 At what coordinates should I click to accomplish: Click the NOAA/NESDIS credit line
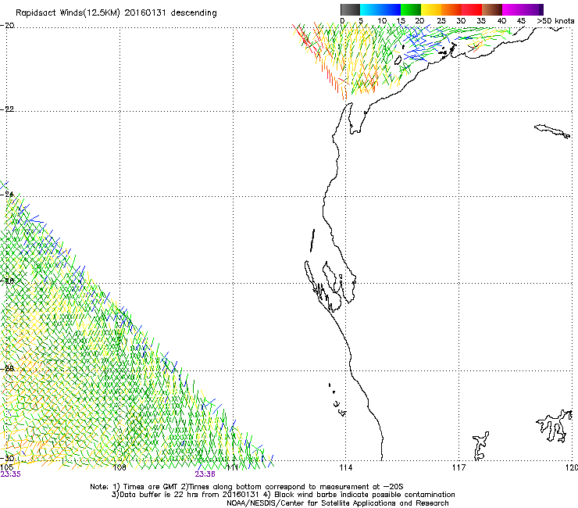(x=337, y=503)
